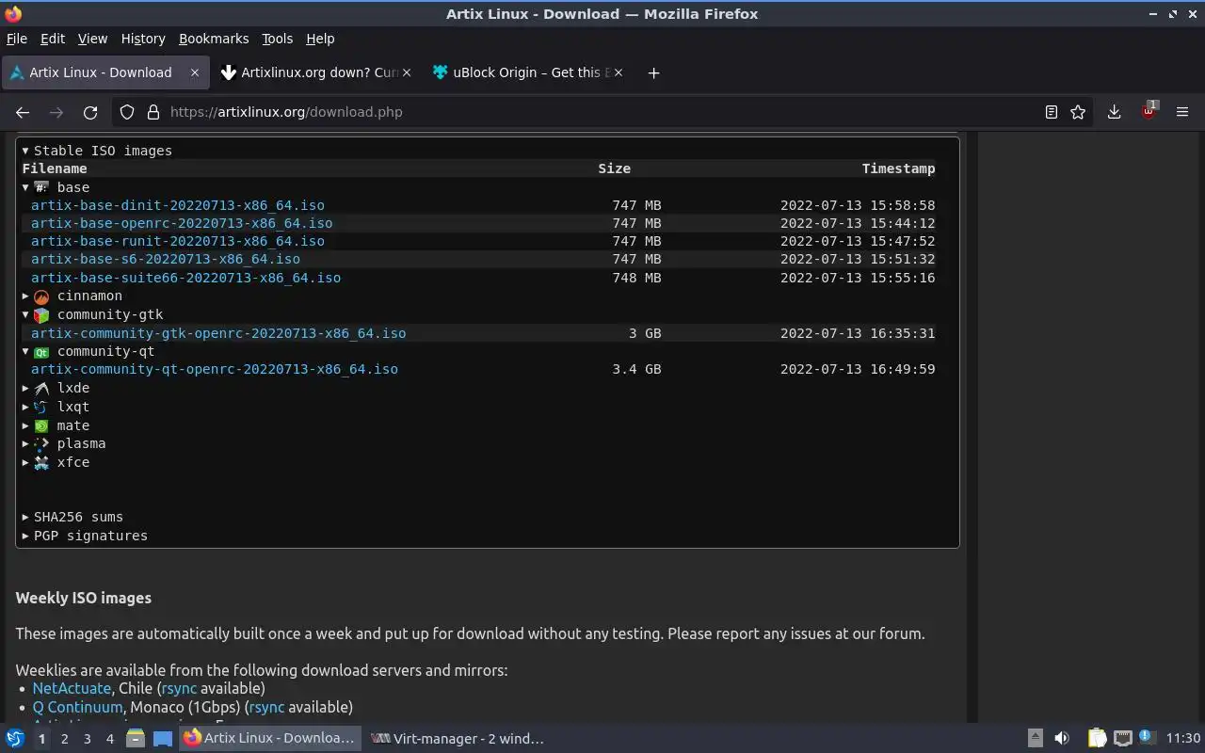Collapse the base folder

pyautogui.click(x=56, y=187)
